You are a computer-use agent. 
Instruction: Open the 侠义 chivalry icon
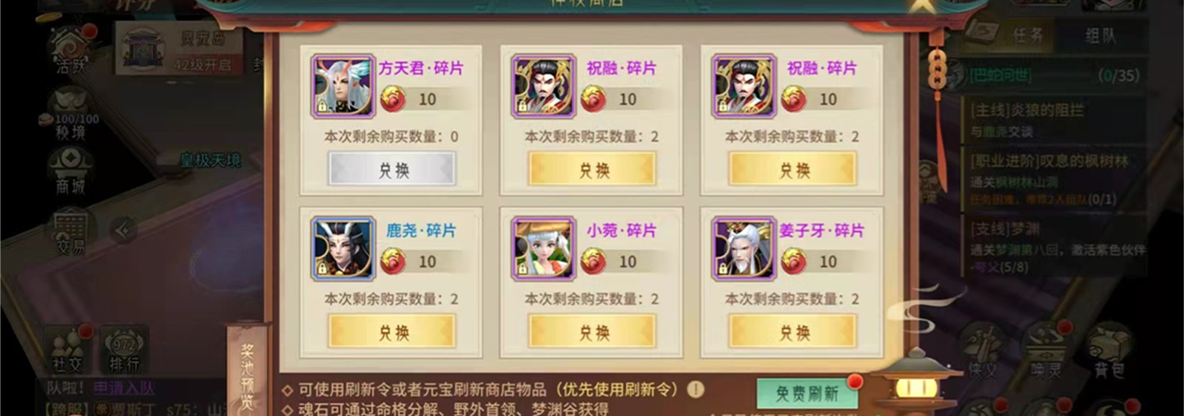pyautogui.click(x=983, y=352)
